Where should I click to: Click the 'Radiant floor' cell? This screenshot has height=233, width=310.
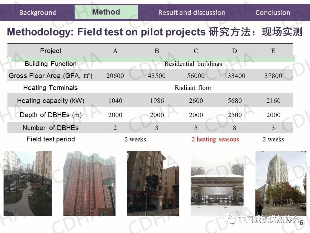pyautogui.click(x=193, y=88)
